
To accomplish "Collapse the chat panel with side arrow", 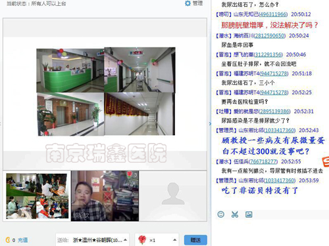I will pos(210,124).
